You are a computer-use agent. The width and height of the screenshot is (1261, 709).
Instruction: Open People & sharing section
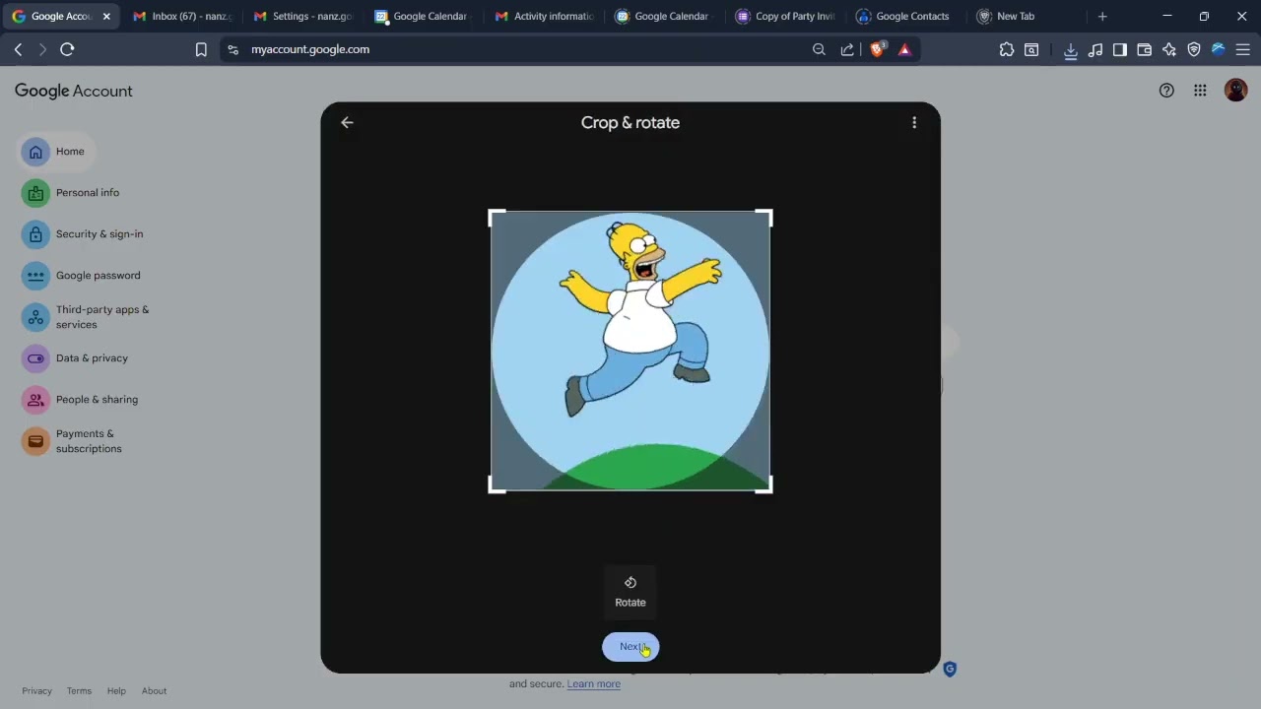tap(81, 400)
